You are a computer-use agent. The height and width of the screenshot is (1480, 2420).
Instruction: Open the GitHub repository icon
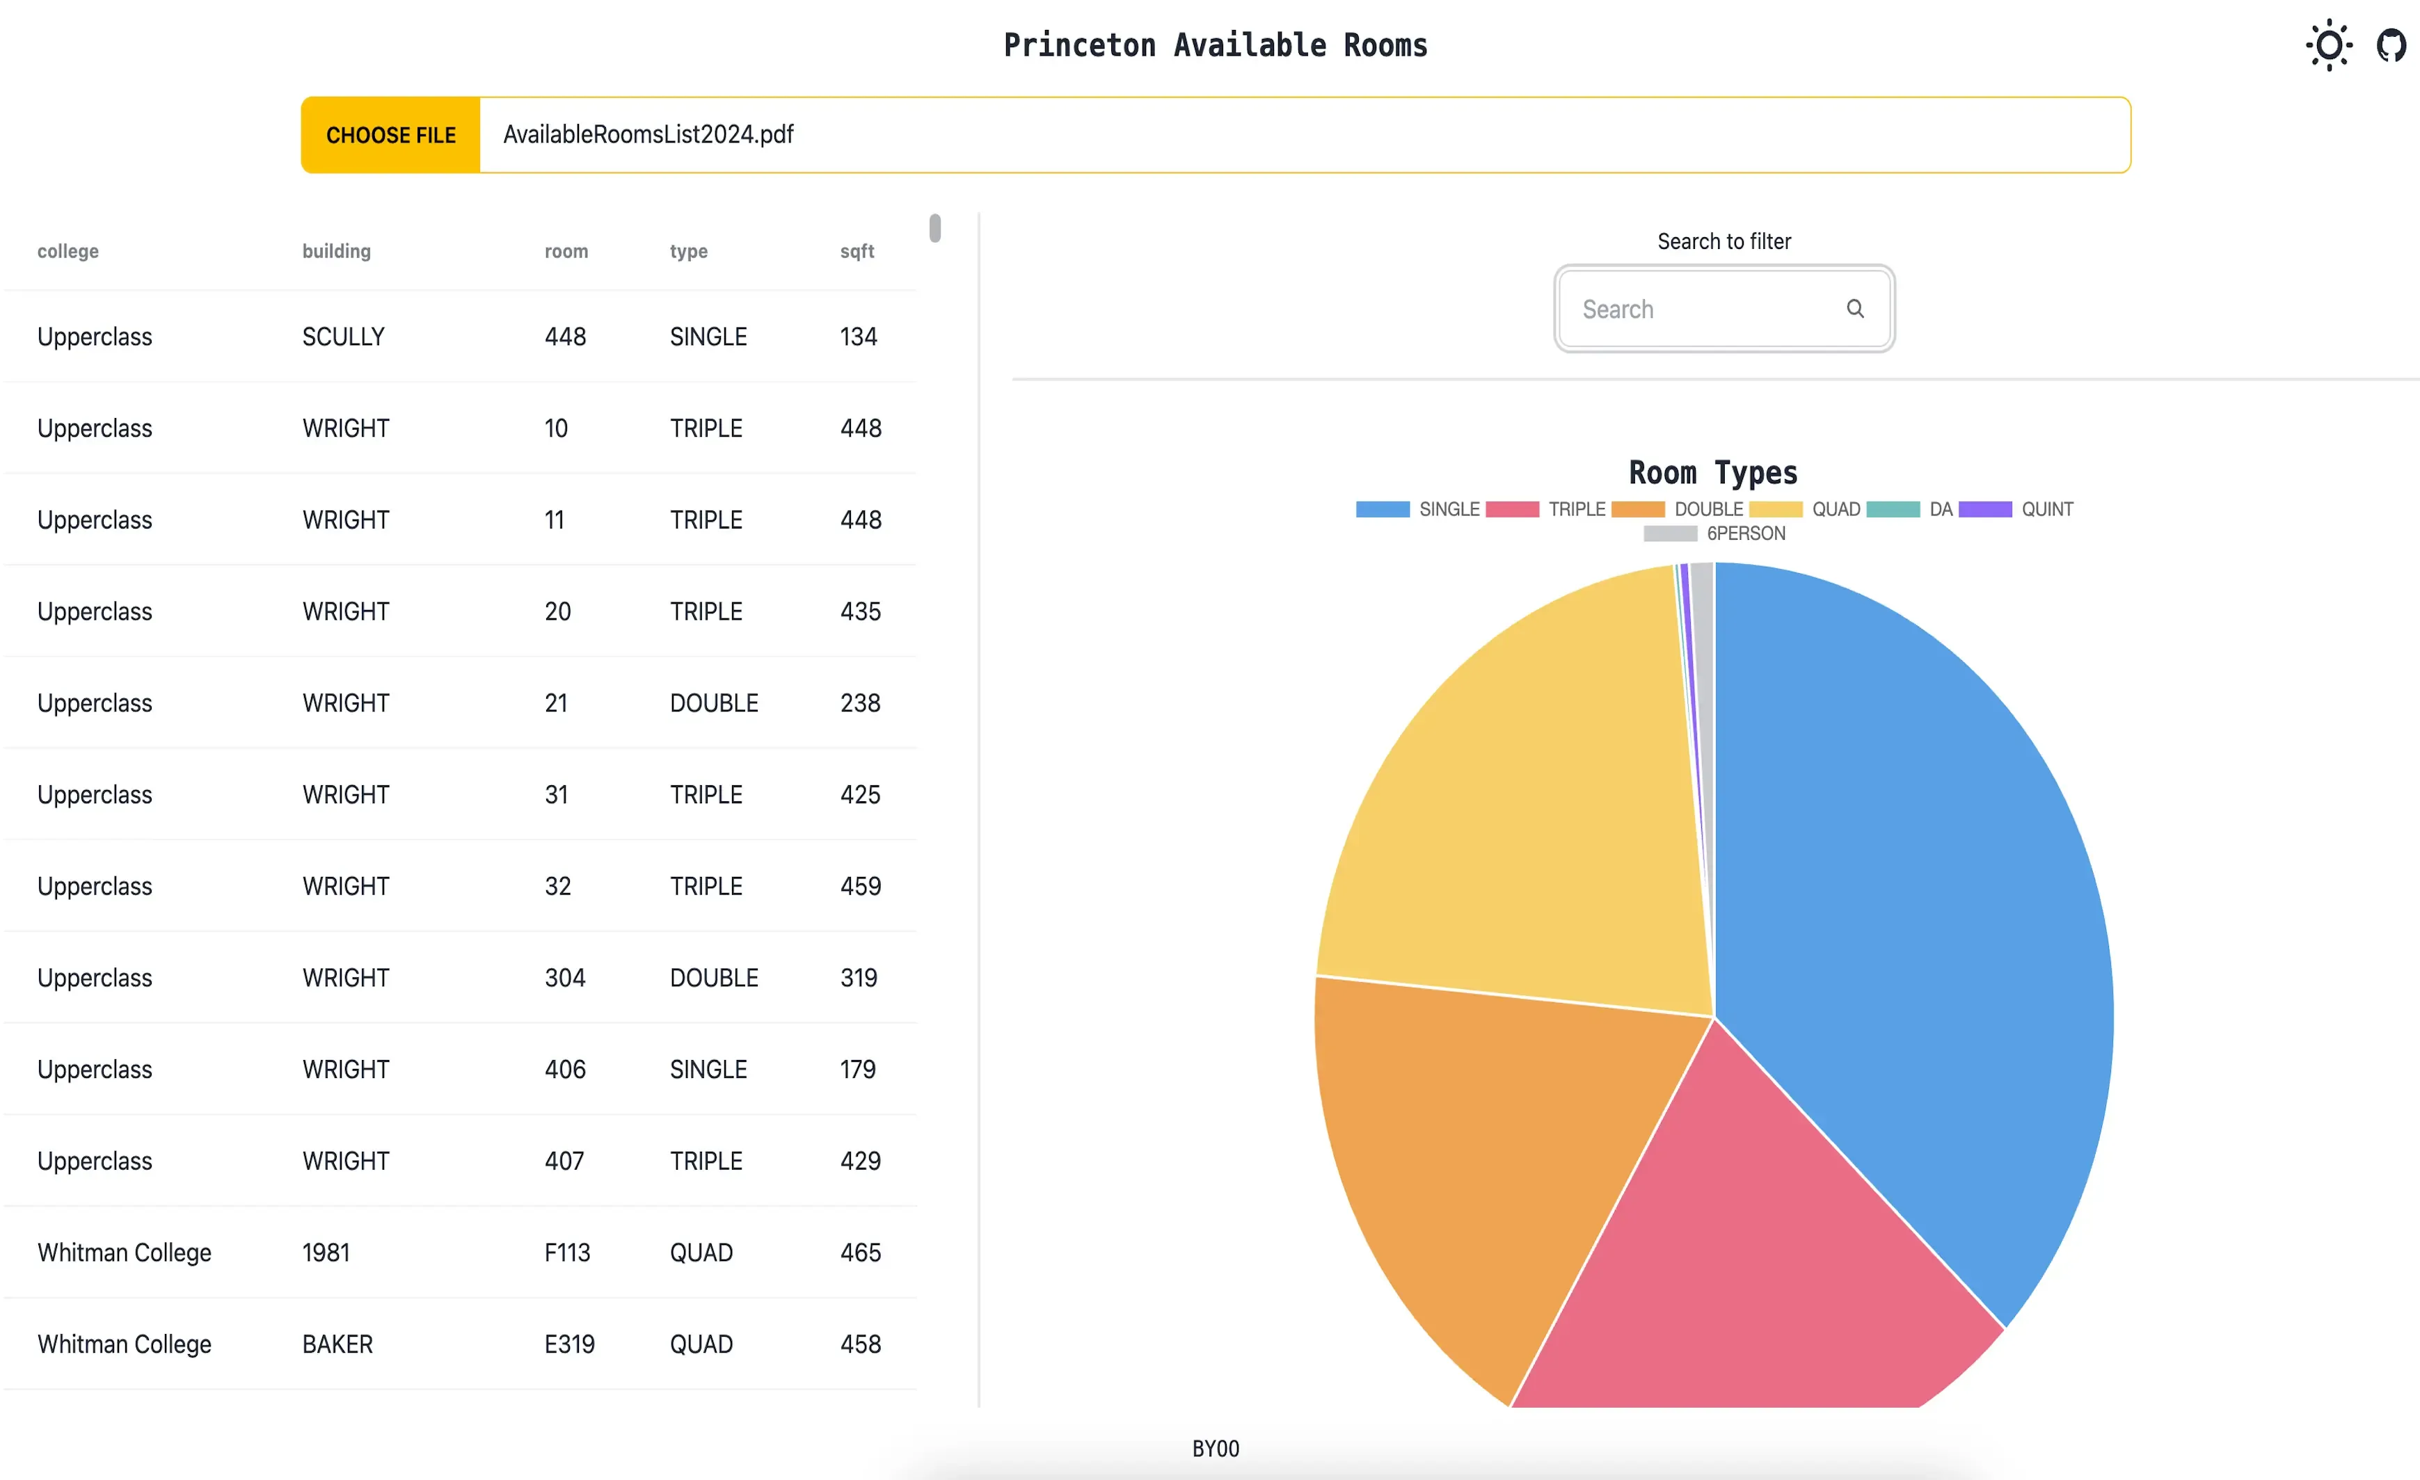click(2391, 45)
